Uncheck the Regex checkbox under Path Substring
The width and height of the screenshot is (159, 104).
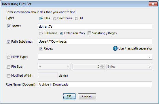coord(41,49)
